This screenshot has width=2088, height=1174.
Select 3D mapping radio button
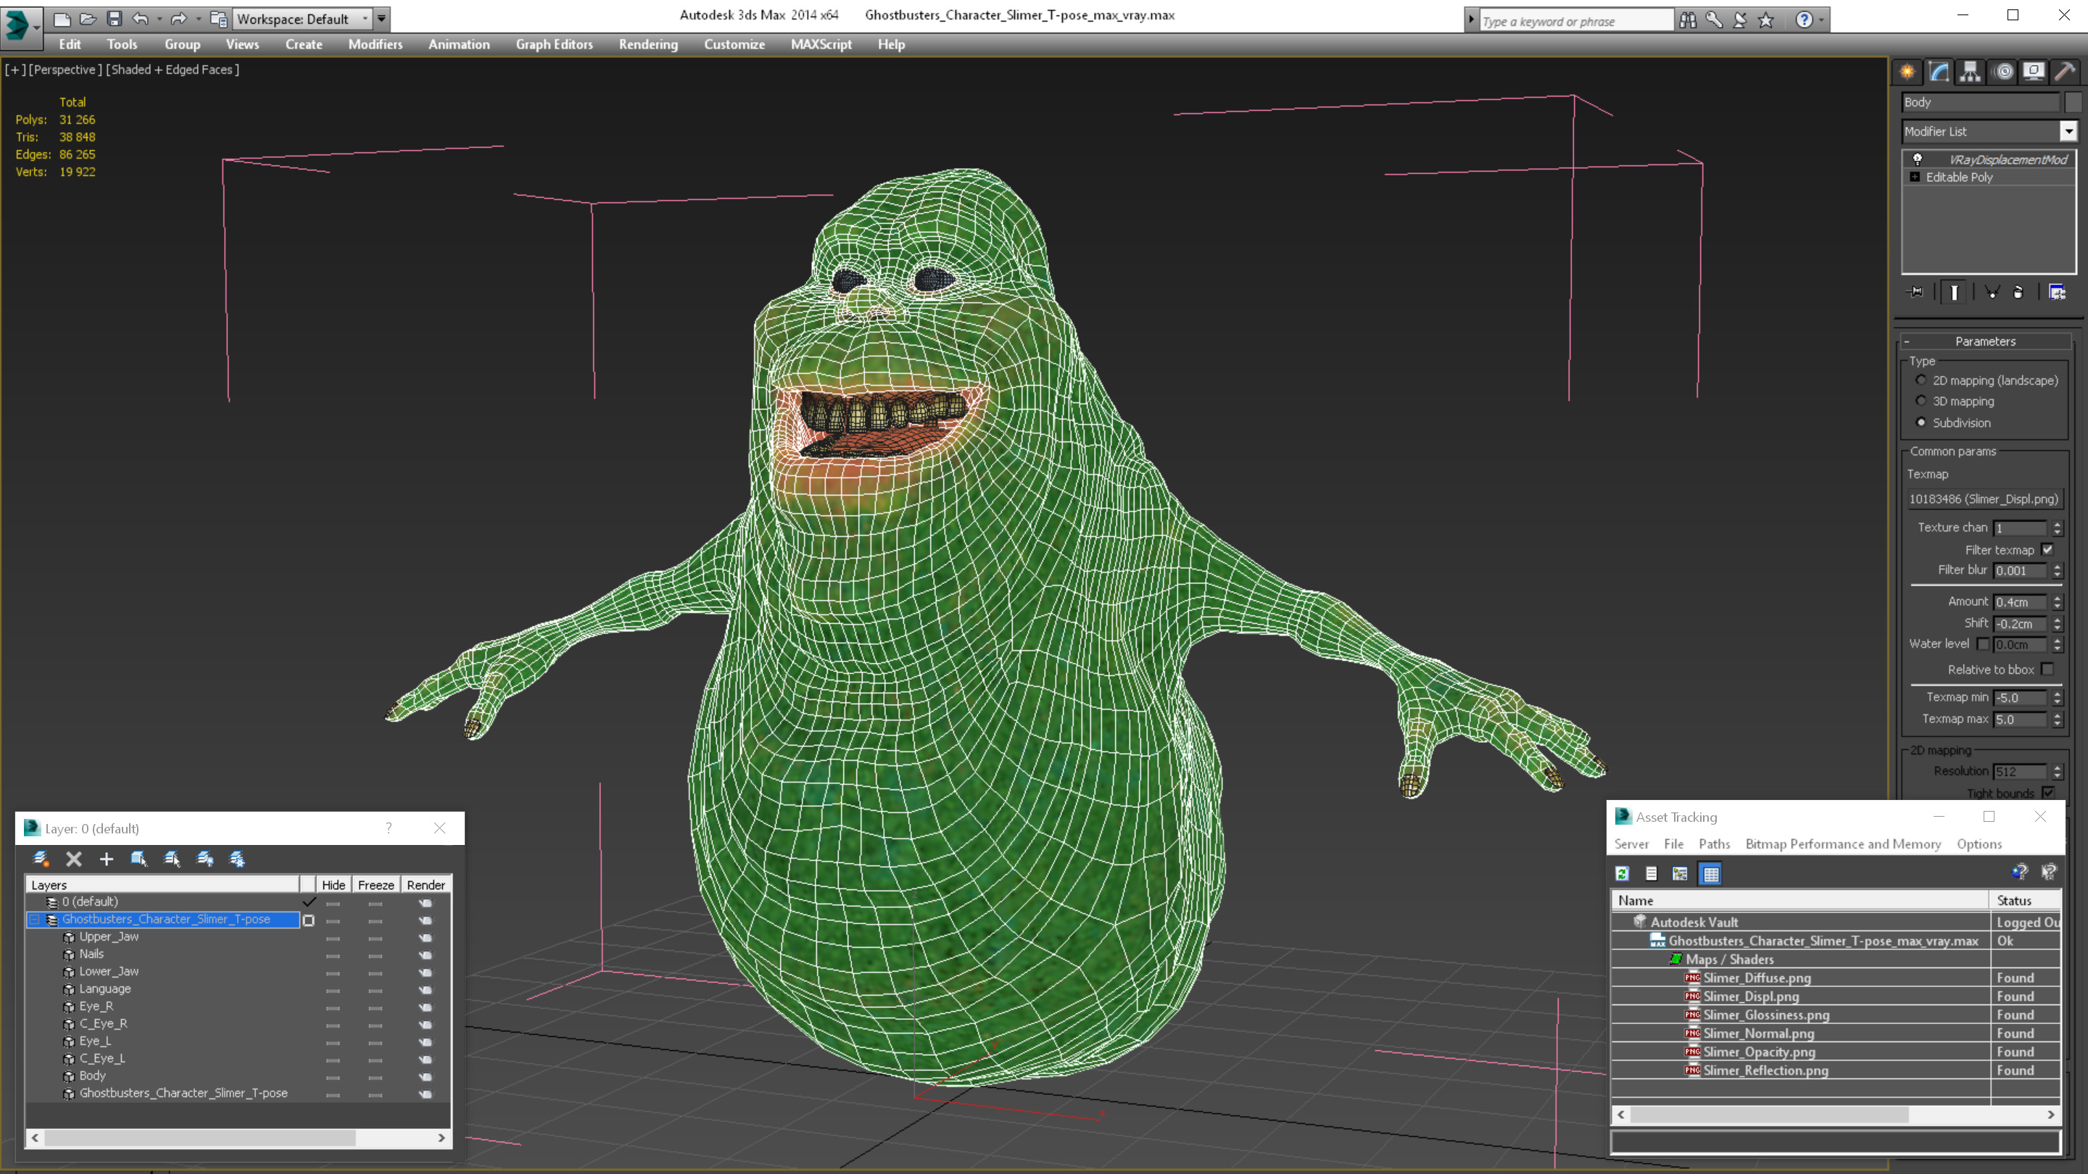(1921, 400)
